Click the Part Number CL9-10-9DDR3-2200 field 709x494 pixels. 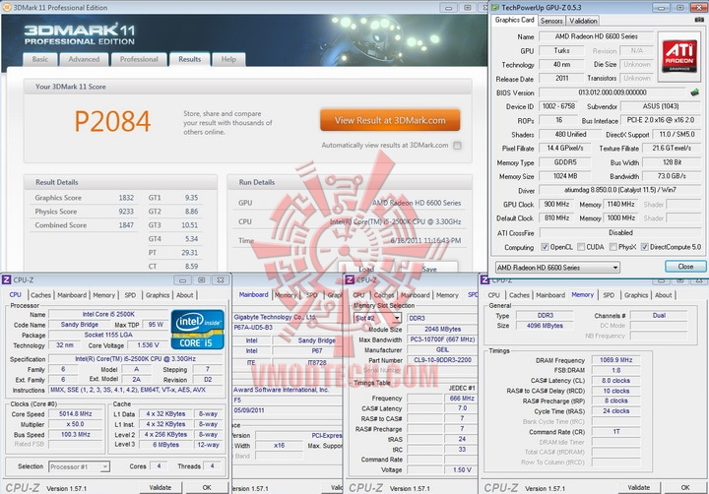[442, 360]
